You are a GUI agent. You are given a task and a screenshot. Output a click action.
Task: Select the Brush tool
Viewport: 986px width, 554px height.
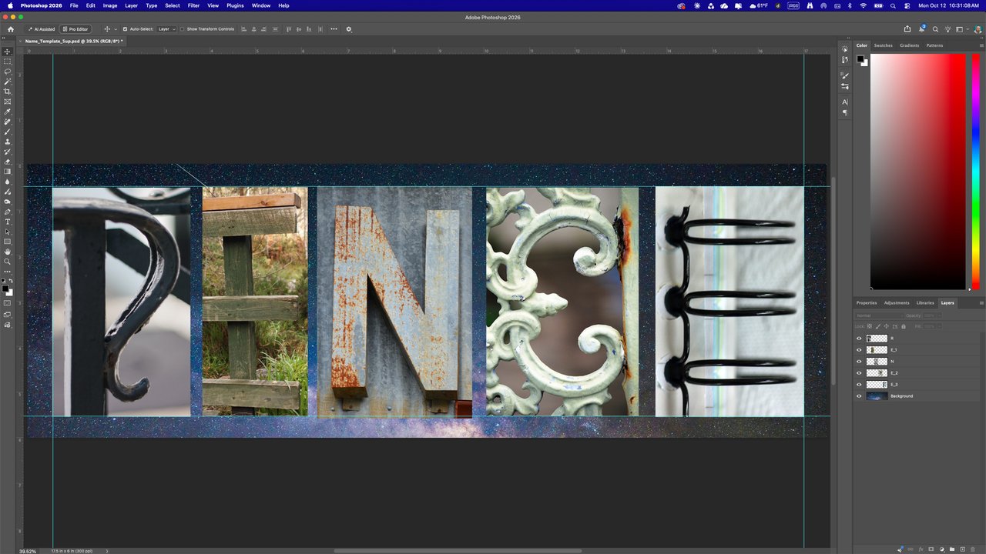pos(8,132)
